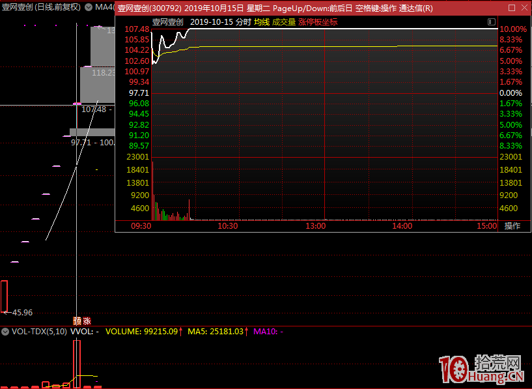Toggle the panel layout icon in intraday window
Image resolution: width=532 pixels, height=389 pixels.
pos(491,22)
